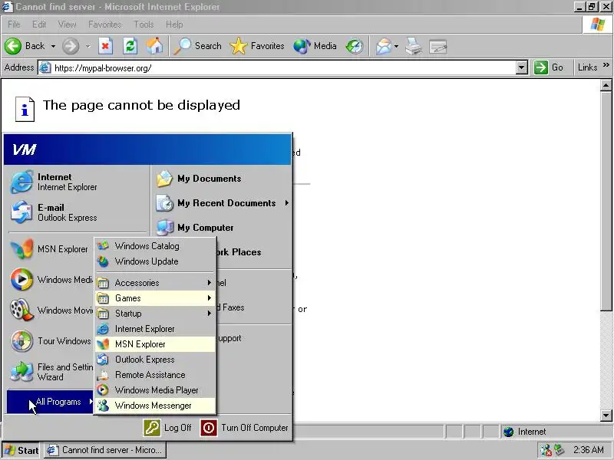The height and width of the screenshot is (460, 614).
Task: Click the Edit page toolbar icon
Action: tap(437, 46)
